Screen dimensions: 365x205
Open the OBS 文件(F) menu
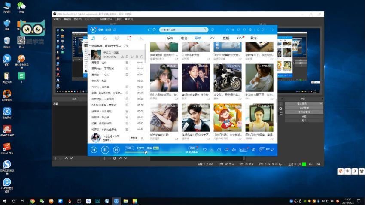pos(57,19)
